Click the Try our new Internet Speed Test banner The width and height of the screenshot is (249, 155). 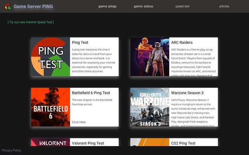[x=31, y=22]
